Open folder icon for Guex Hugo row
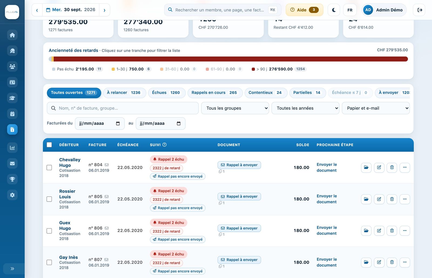432x278 pixels. [x=366, y=231]
